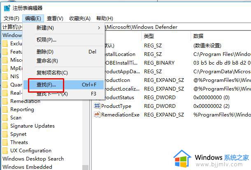Image resolution: width=251 pixels, height=170 pixels.
Task: Click the Remediation folder icon
Action: (x=5, y=101)
